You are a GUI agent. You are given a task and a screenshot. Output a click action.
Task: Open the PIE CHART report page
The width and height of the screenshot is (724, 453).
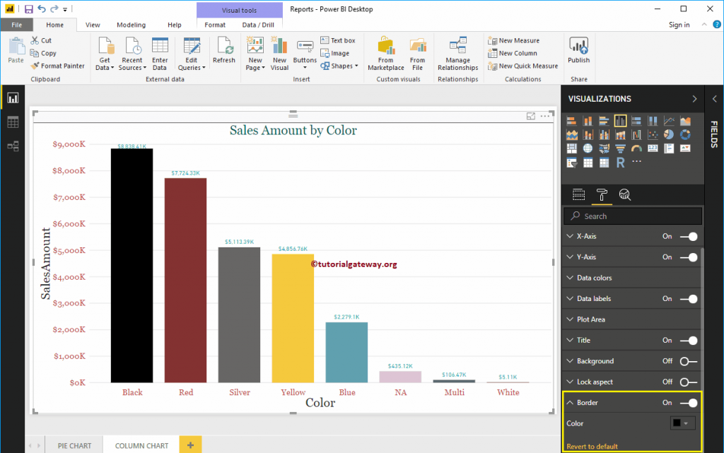(74, 445)
